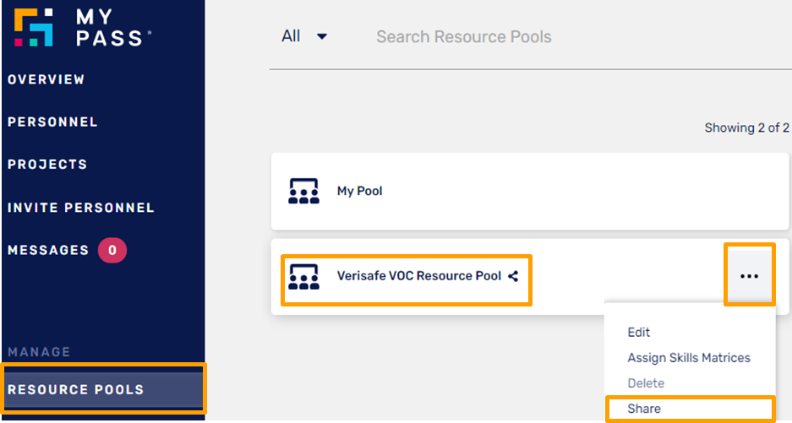Go to Overview in the sidebar
Screen dimensions: 792x423
pyautogui.click(x=46, y=79)
